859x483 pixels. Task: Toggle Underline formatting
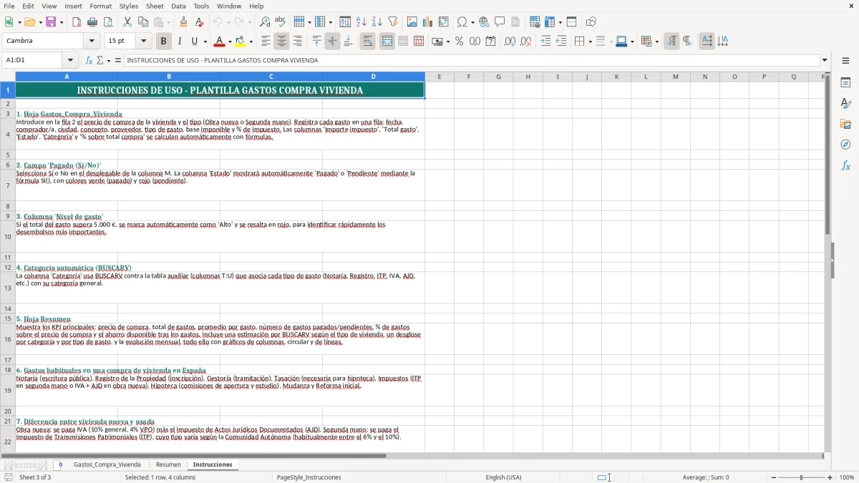[x=194, y=42]
